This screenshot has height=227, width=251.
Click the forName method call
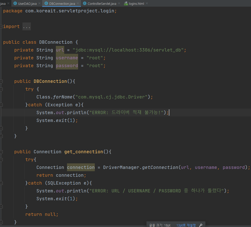63,97
